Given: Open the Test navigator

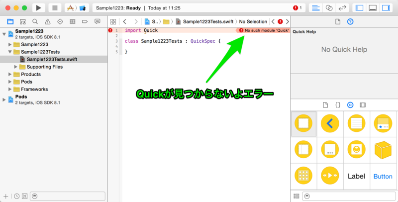Looking at the screenshot, I should pyautogui.click(x=60, y=21).
